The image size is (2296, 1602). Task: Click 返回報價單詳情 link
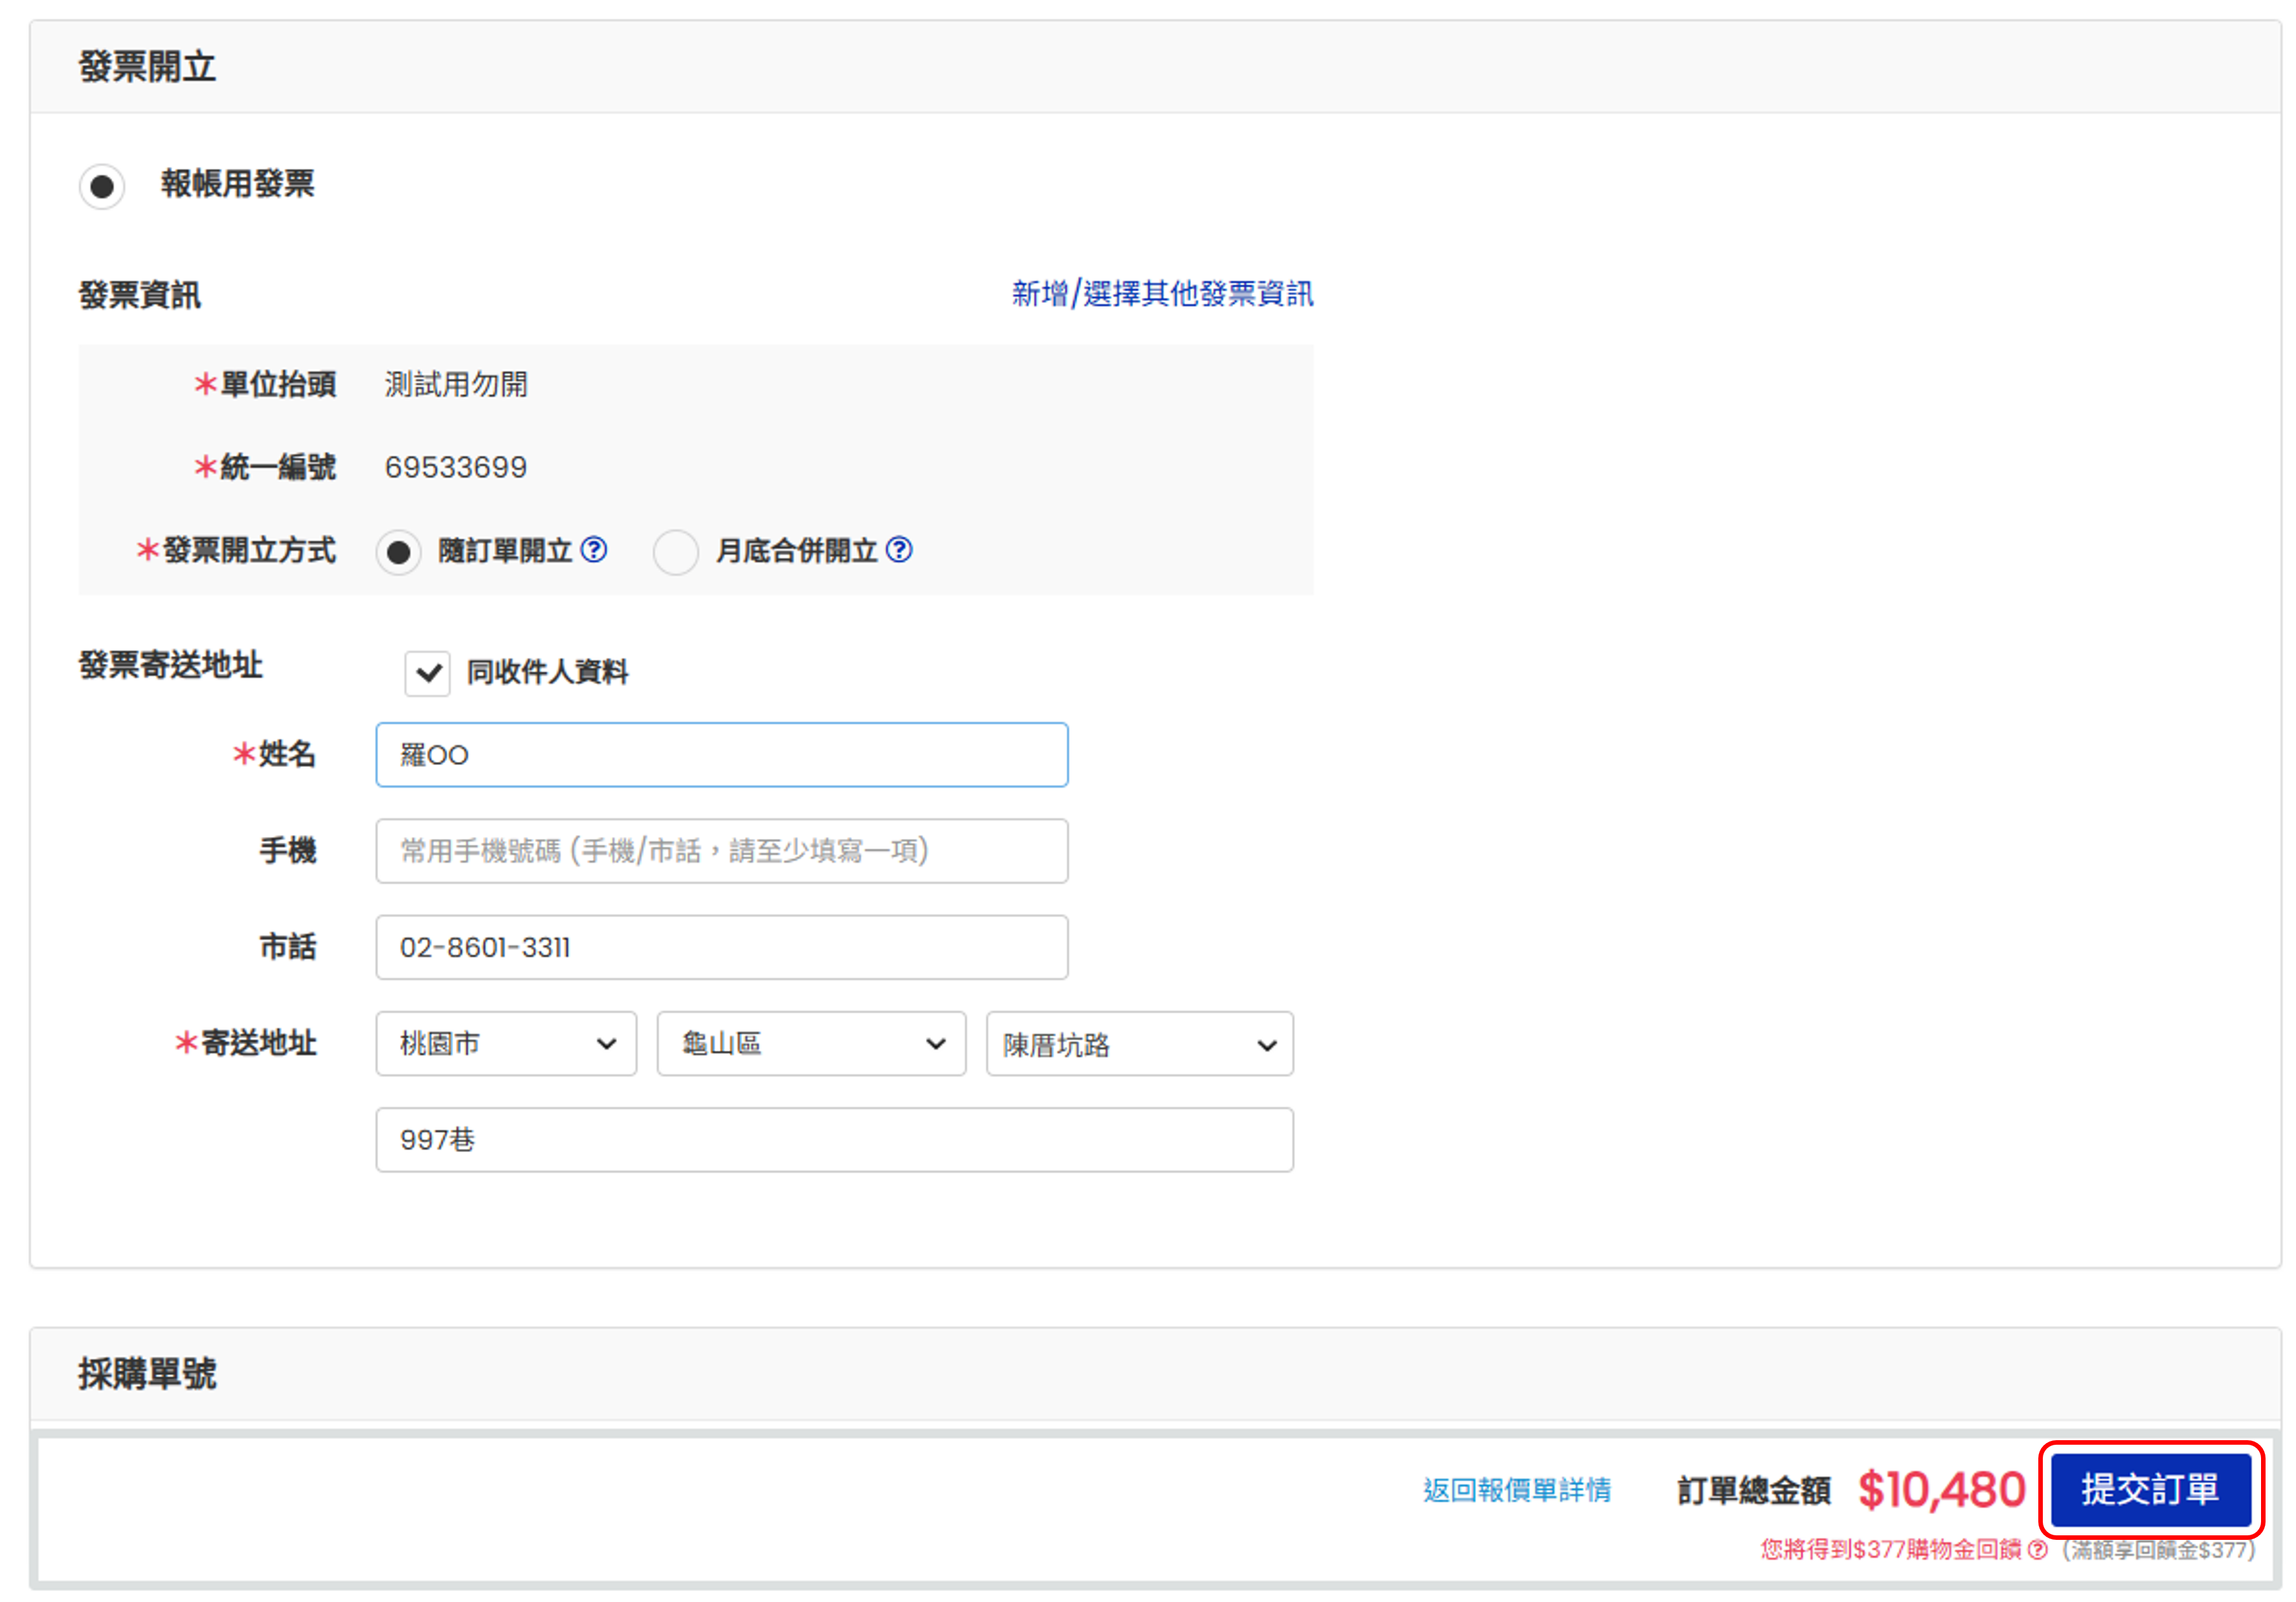point(1517,1490)
